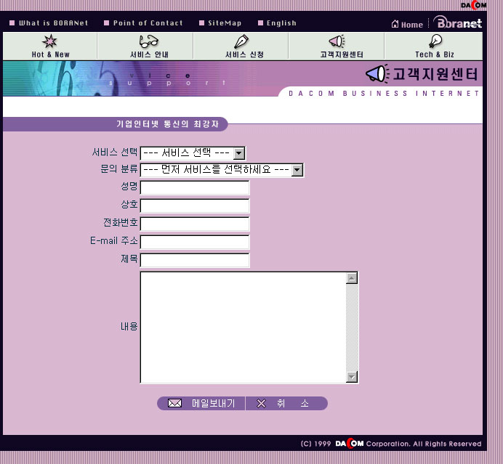Go to Home link text
The image size is (503, 464).
tap(412, 25)
